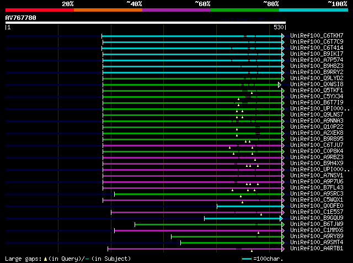Select the UniRef100_C6T414 label
Screen dimensions: 353x263
[317, 48]
